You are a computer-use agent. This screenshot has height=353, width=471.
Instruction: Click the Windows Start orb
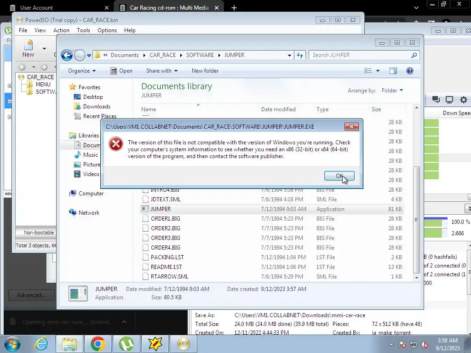(11, 344)
